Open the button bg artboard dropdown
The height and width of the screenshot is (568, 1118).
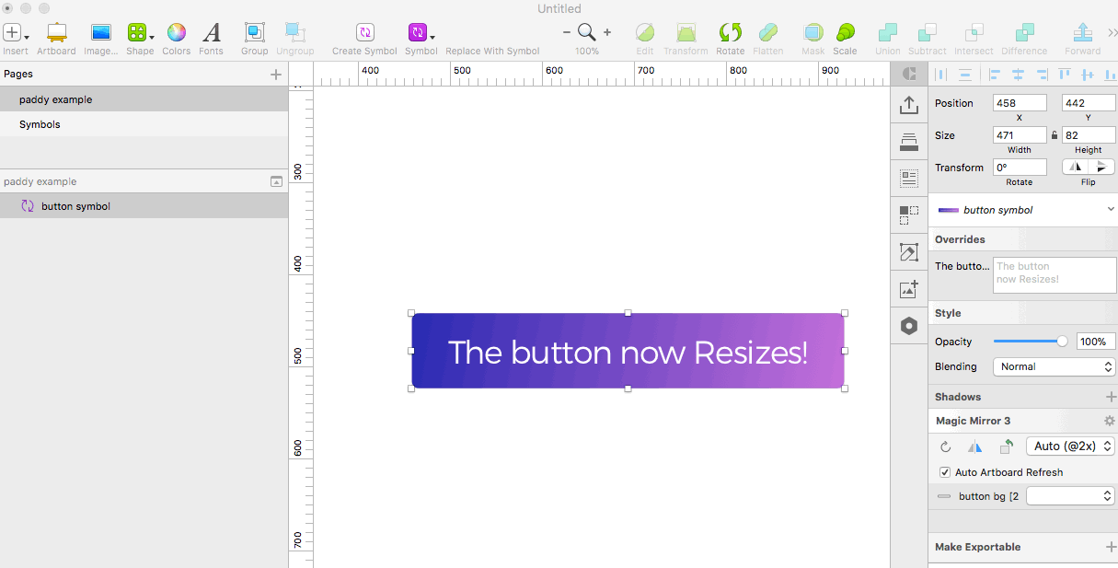[x=1071, y=496]
